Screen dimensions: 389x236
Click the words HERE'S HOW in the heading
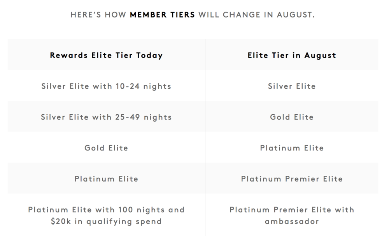tap(98, 15)
